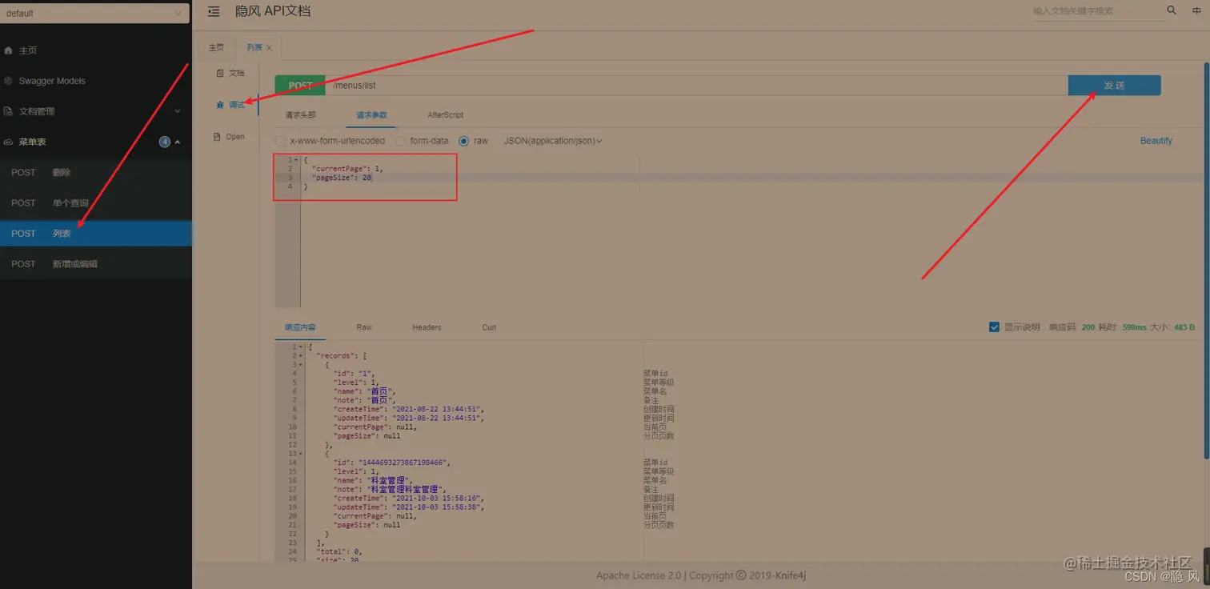This screenshot has height=589, width=1210.
Task: Click the "pageSize": 20 line in request body
Action: [x=342, y=178]
